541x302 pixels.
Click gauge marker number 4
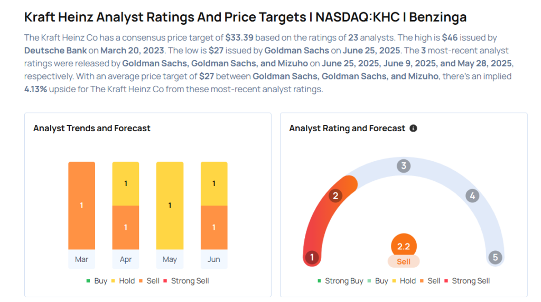tap(472, 196)
